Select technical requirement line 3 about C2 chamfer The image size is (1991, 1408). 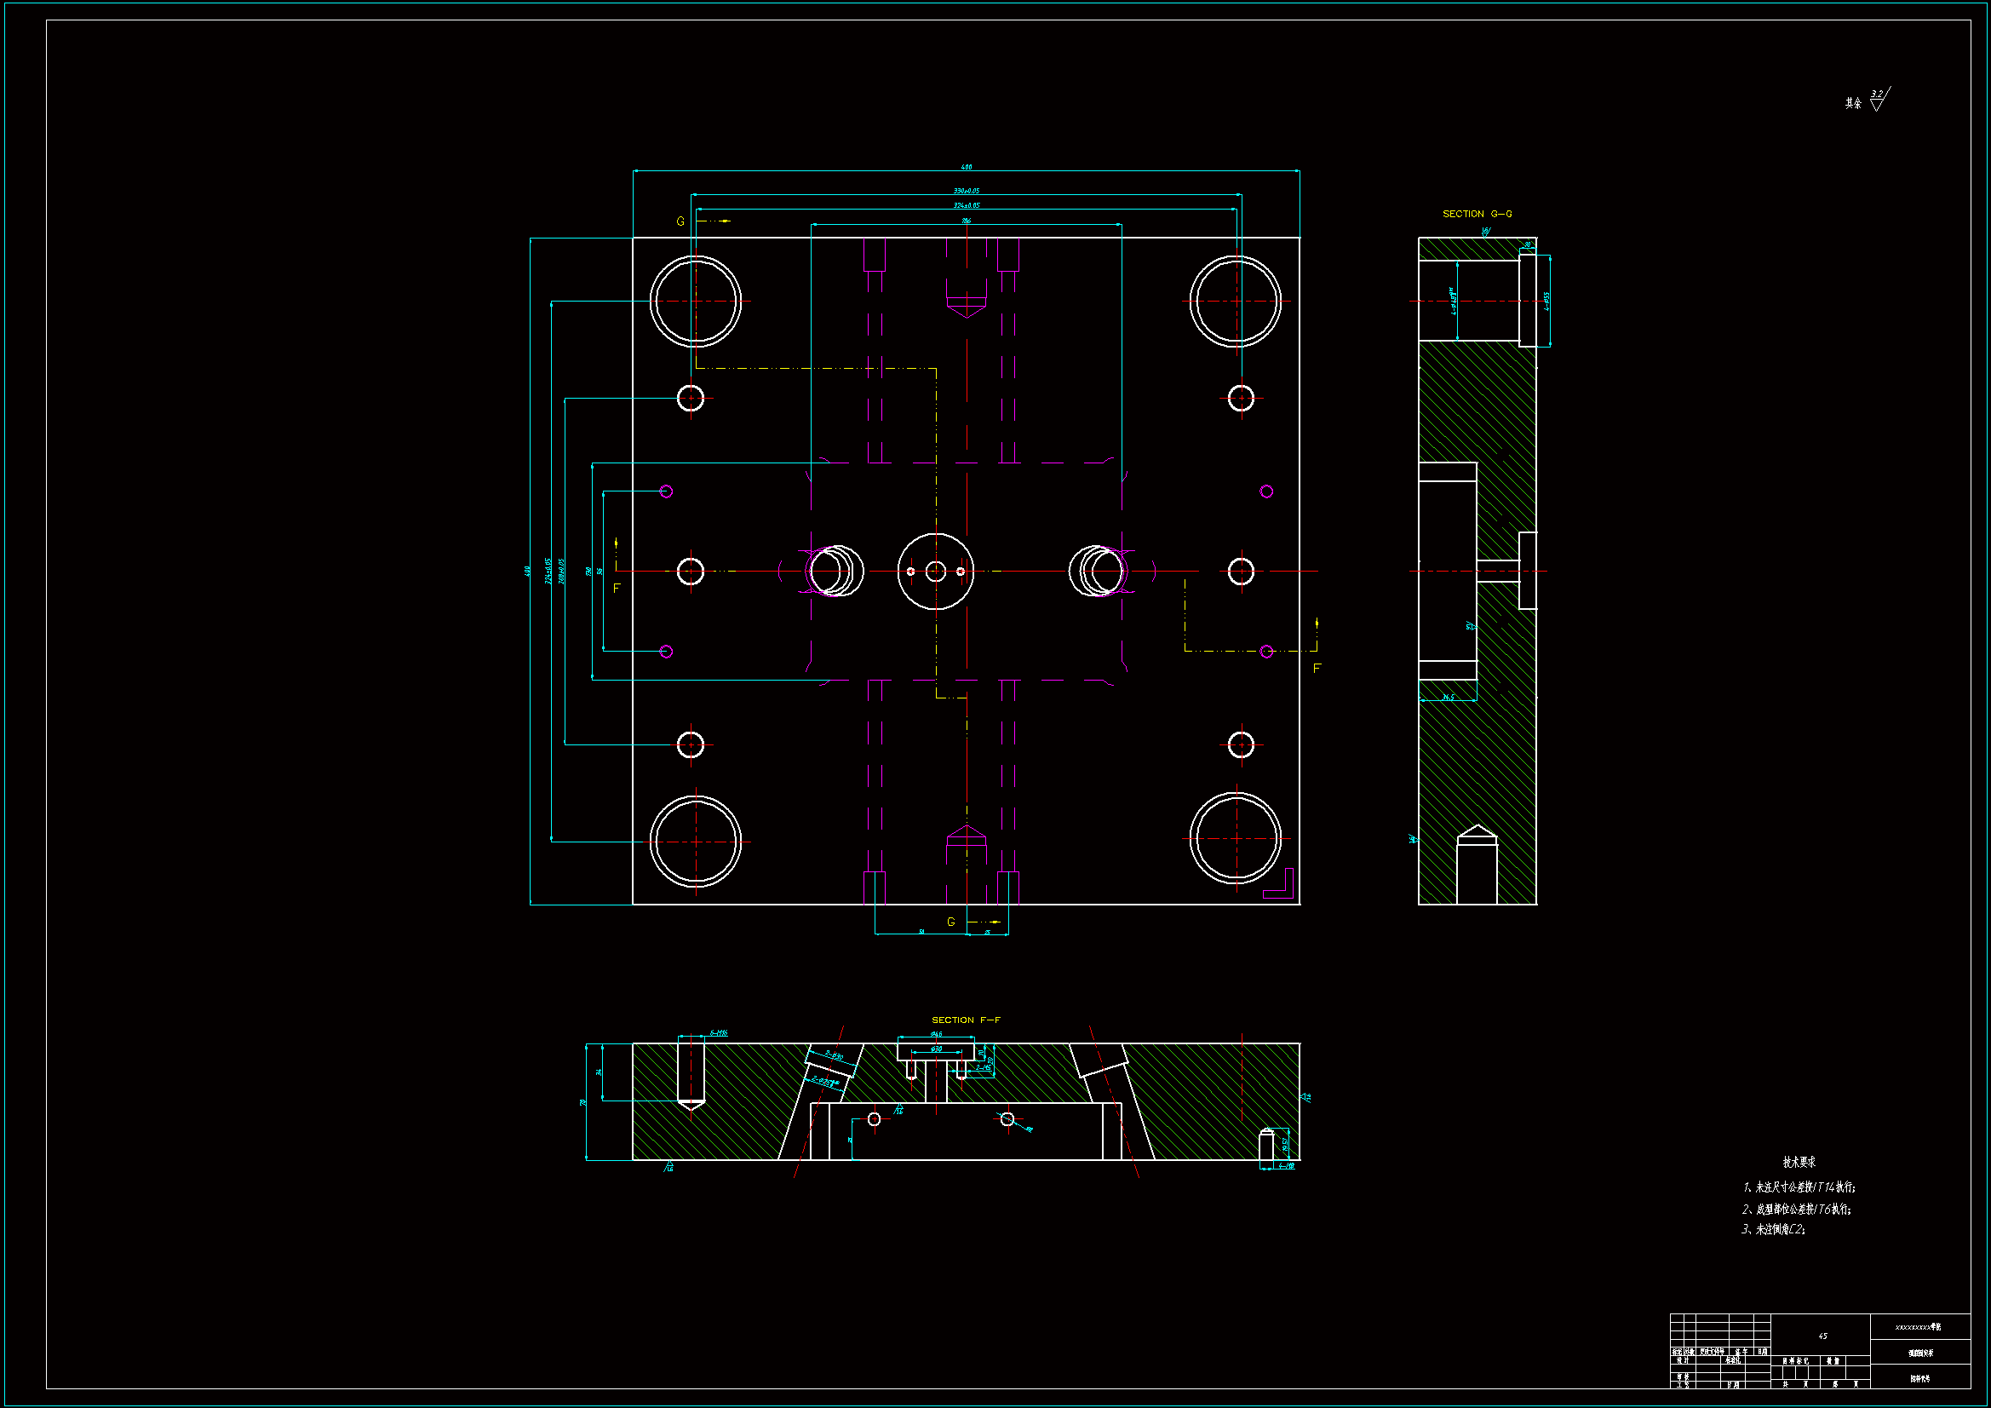click(x=1772, y=1229)
